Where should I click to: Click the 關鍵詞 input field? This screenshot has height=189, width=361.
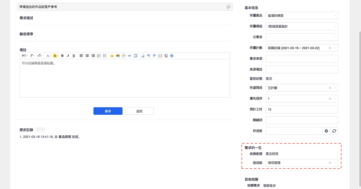tap(302, 120)
